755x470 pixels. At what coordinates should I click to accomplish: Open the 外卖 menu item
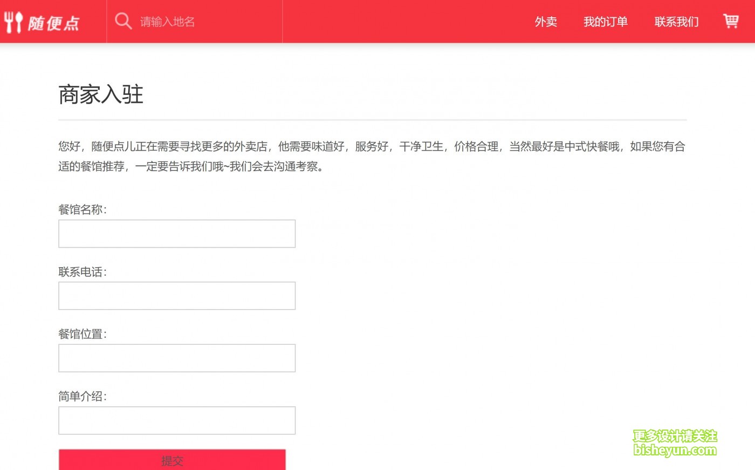[x=546, y=22]
